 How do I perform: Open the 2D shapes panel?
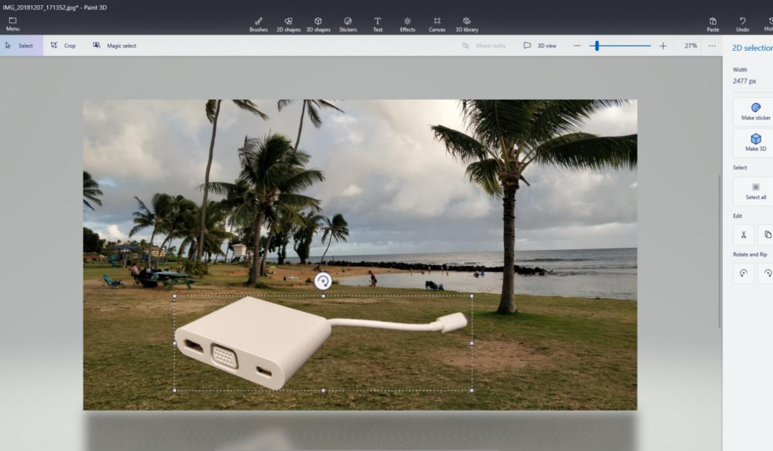click(288, 24)
